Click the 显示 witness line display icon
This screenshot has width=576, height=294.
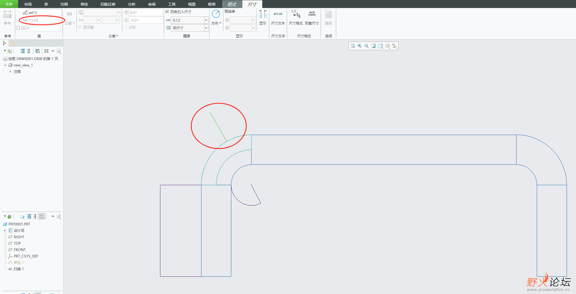point(263,14)
